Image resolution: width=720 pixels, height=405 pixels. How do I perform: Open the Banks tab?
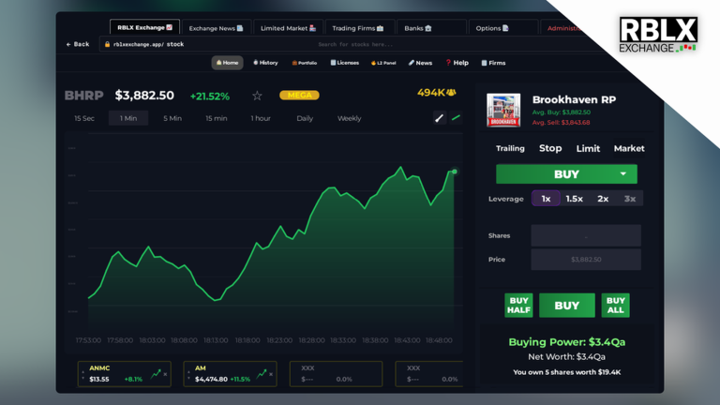431,28
